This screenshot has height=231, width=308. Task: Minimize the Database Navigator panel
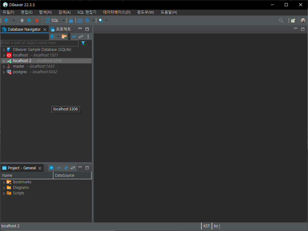click(x=80, y=29)
